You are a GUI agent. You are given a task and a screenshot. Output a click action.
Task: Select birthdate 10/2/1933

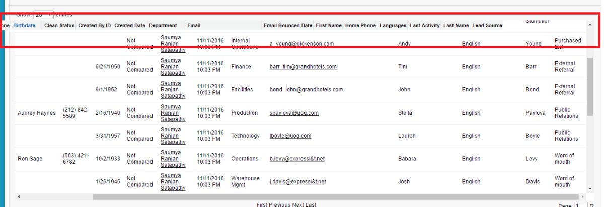pyautogui.click(x=108, y=159)
